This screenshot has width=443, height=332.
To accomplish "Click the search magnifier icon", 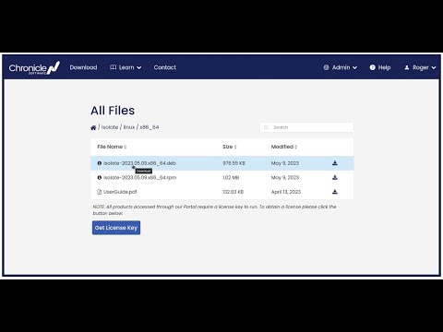I will (x=266, y=127).
